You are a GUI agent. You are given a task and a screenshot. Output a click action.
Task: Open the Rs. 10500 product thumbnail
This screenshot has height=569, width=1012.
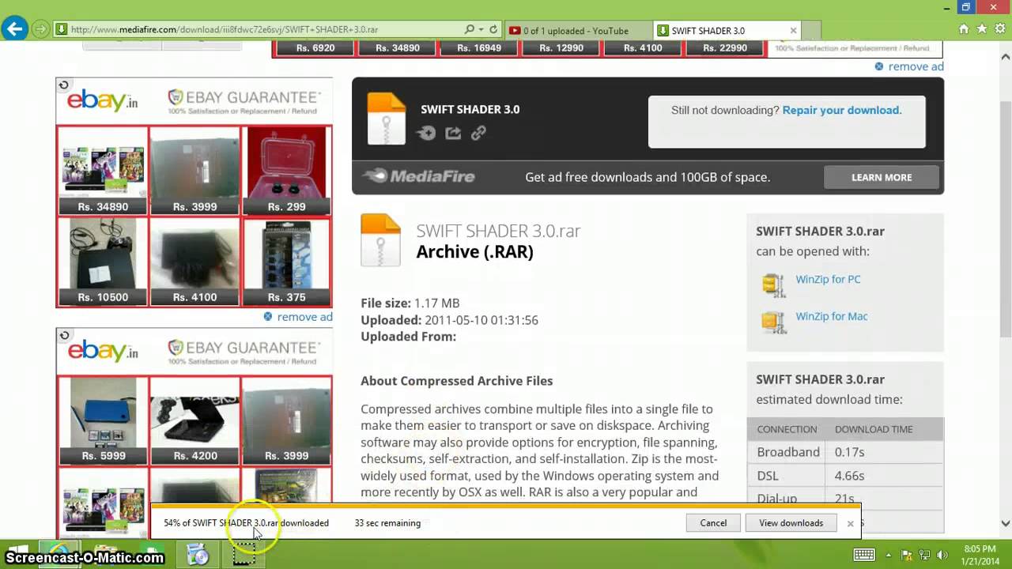coord(103,262)
